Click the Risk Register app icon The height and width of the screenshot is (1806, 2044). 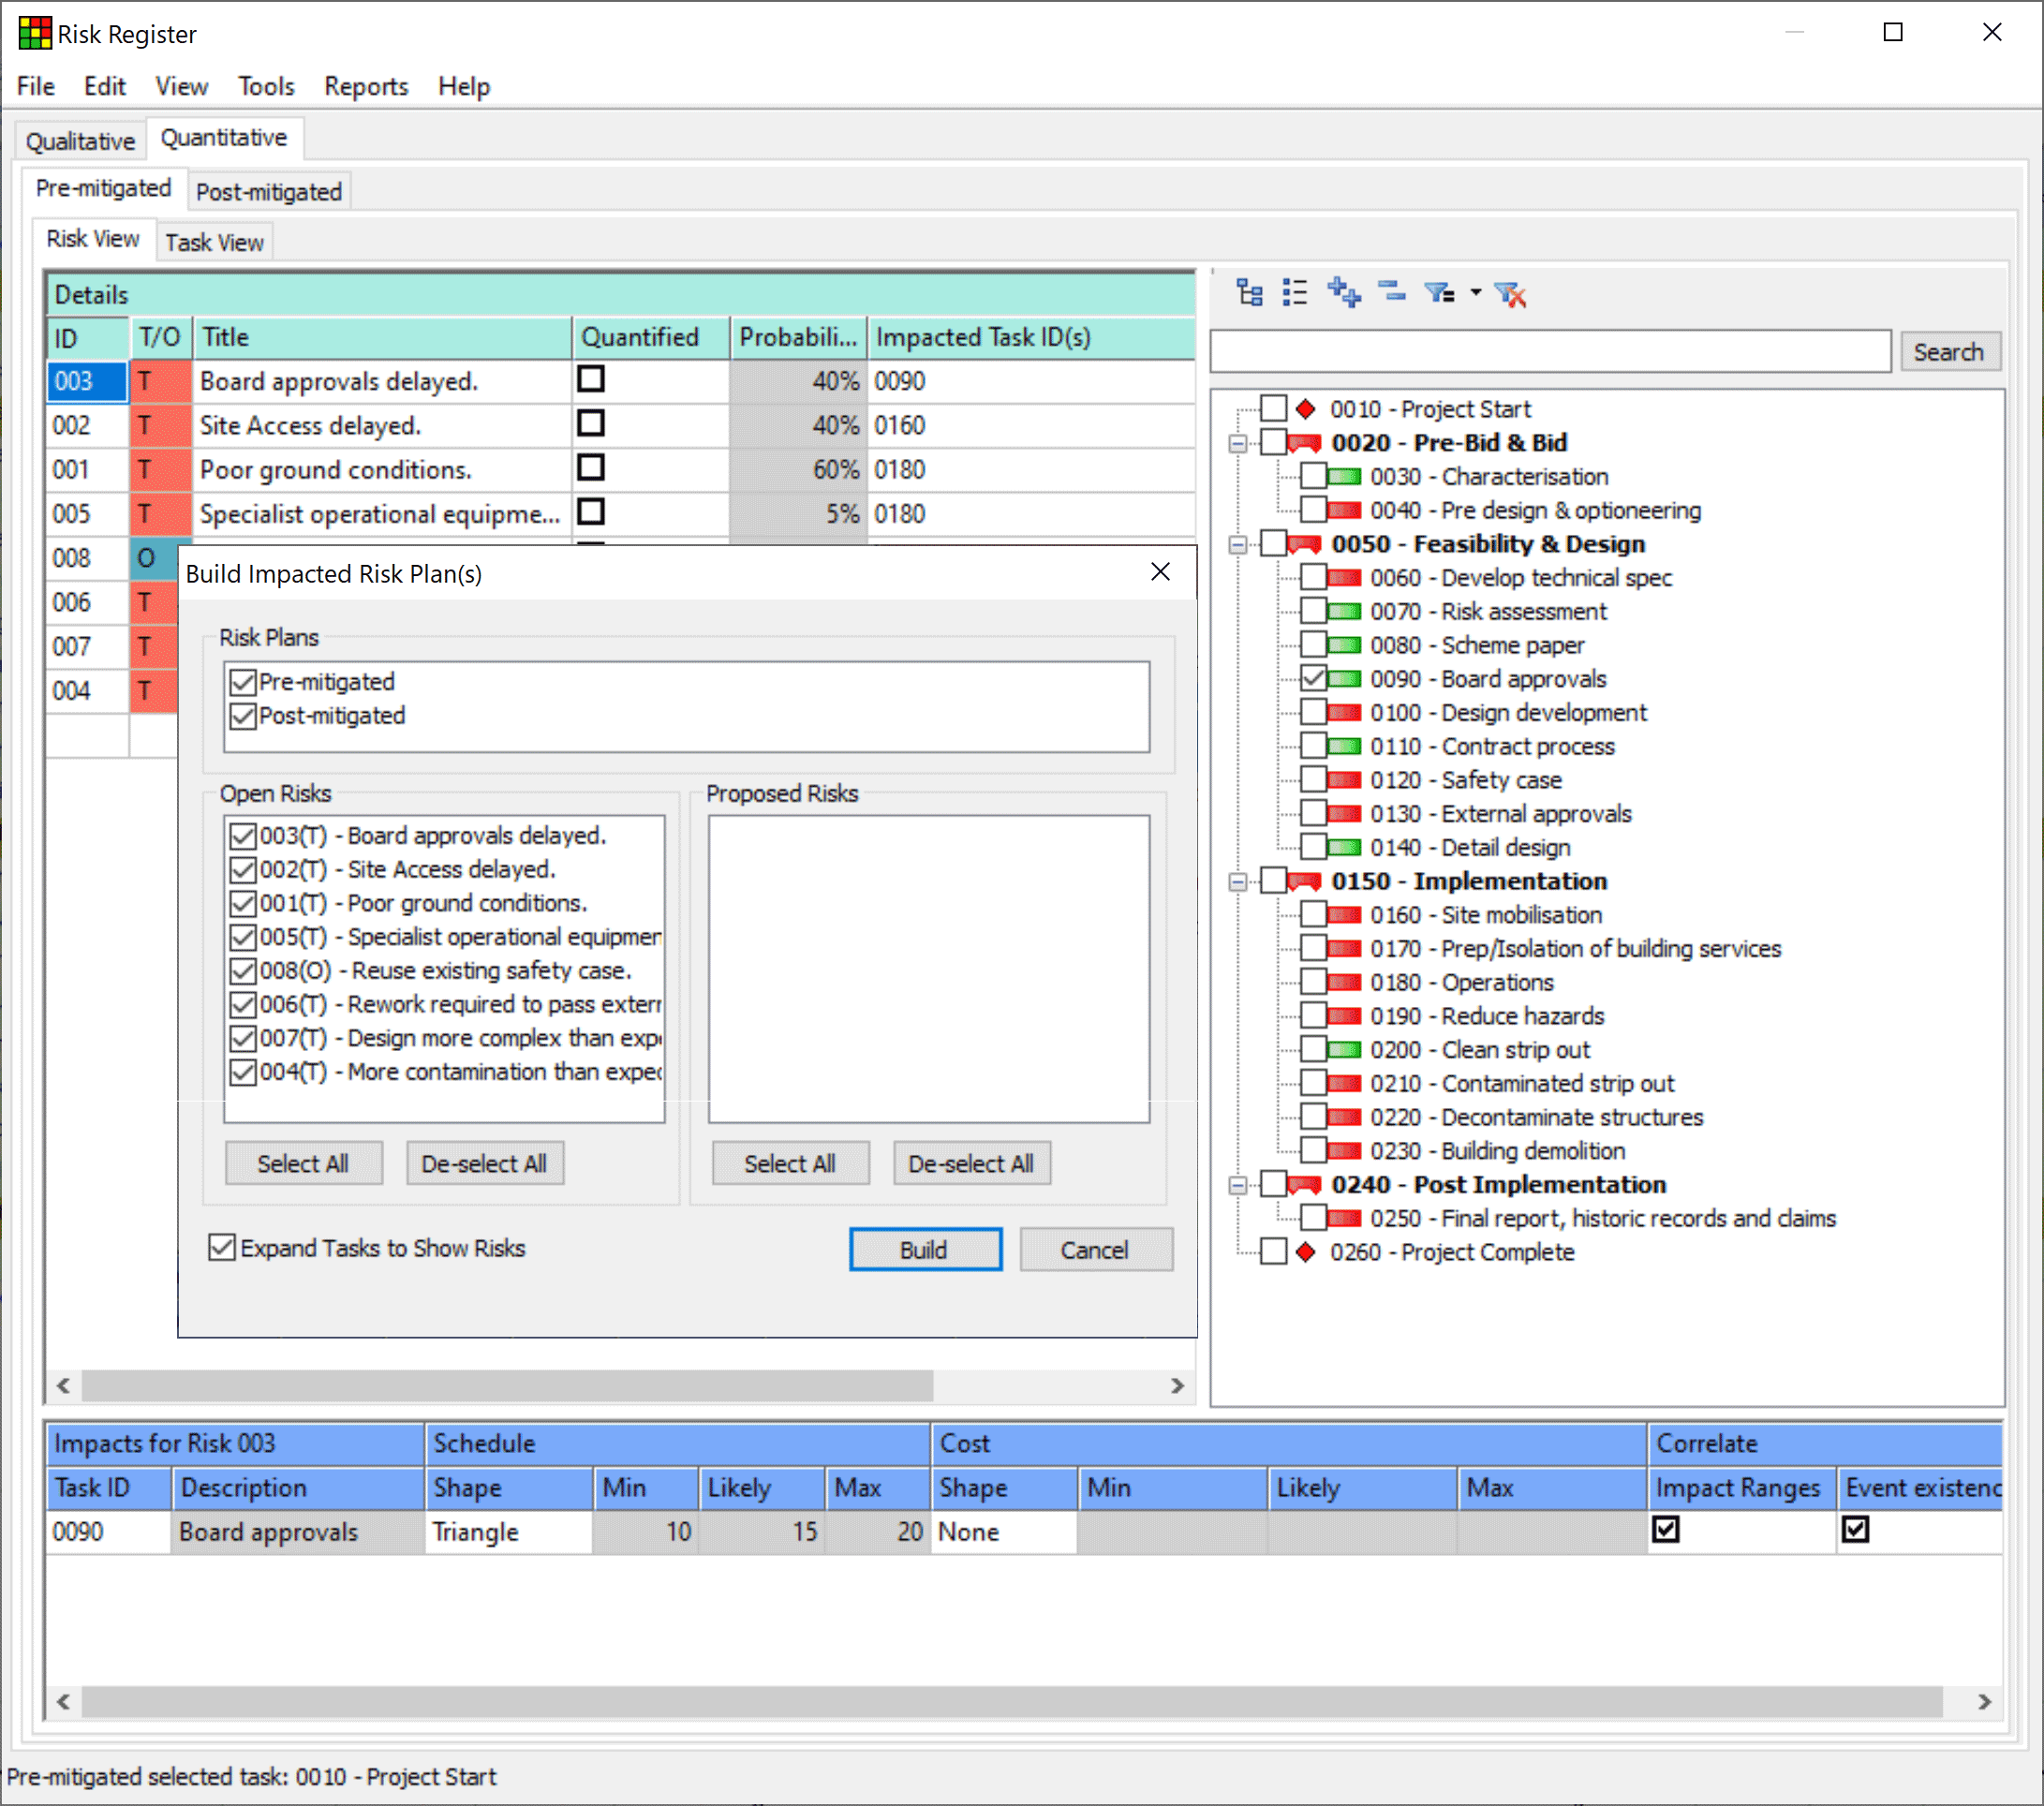click(x=34, y=33)
